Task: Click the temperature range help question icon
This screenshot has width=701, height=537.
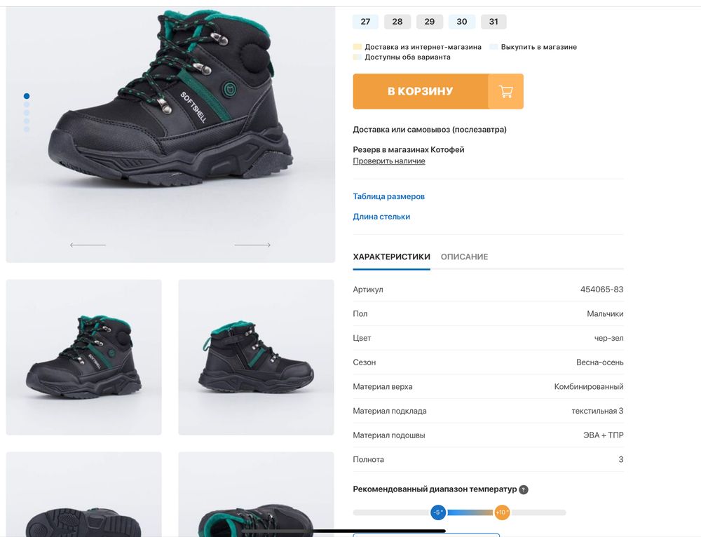Action: pyautogui.click(x=524, y=490)
